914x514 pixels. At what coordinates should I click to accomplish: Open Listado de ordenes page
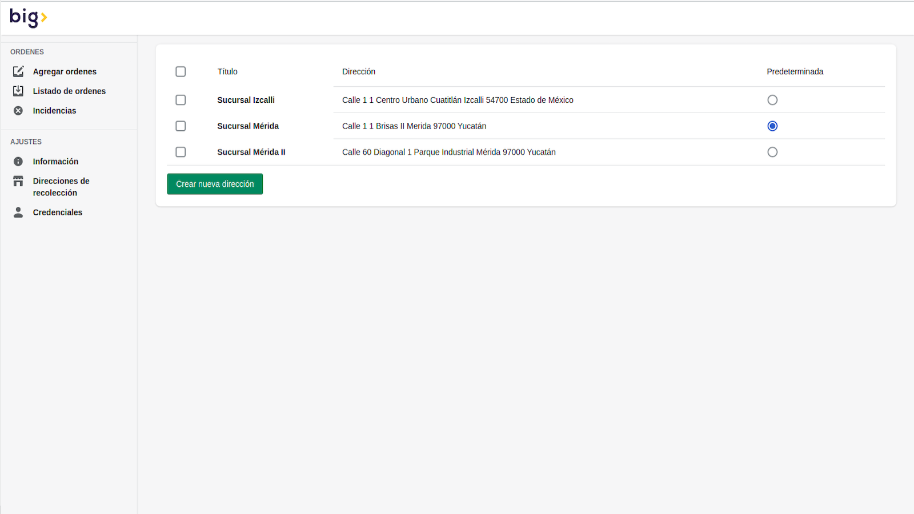pos(69,91)
